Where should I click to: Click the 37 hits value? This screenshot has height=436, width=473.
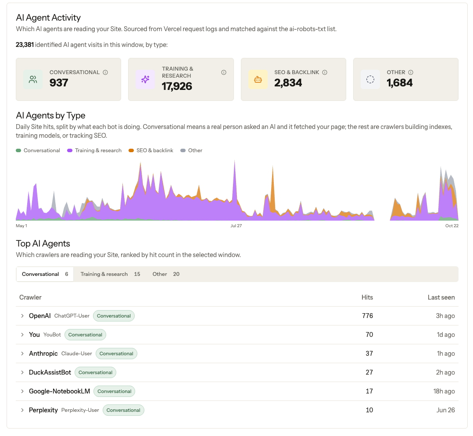point(369,354)
